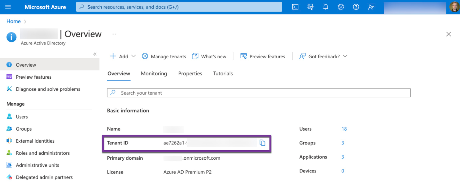
Task: Open the hamburger portal menu
Action: pyautogui.click(x=8, y=7)
